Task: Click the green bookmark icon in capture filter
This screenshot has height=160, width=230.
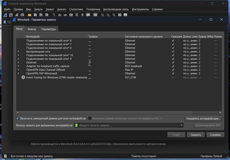Action: click(x=76, y=125)
